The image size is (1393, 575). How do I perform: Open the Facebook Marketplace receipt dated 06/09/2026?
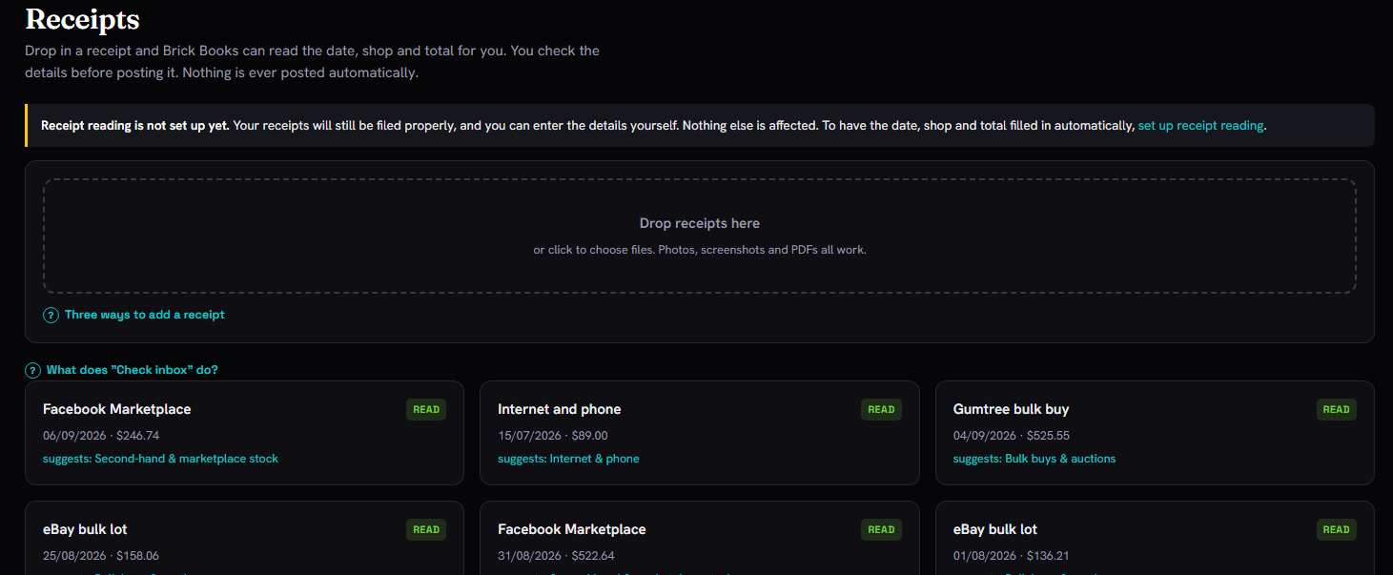[244, 433]
